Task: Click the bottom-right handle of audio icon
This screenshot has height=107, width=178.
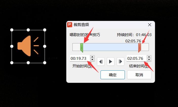Action: tap(45, 63)
